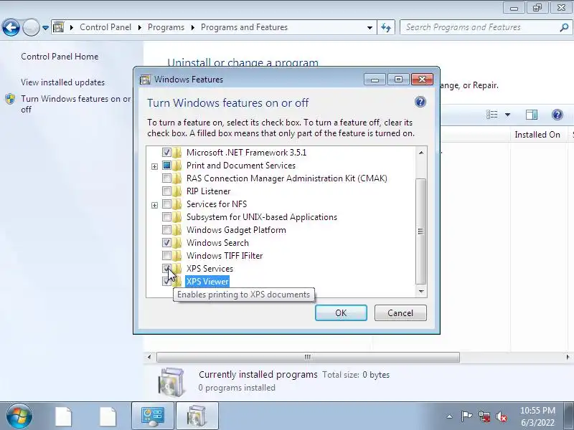Click the help icon in Windows Features dialog

(420, 102)
